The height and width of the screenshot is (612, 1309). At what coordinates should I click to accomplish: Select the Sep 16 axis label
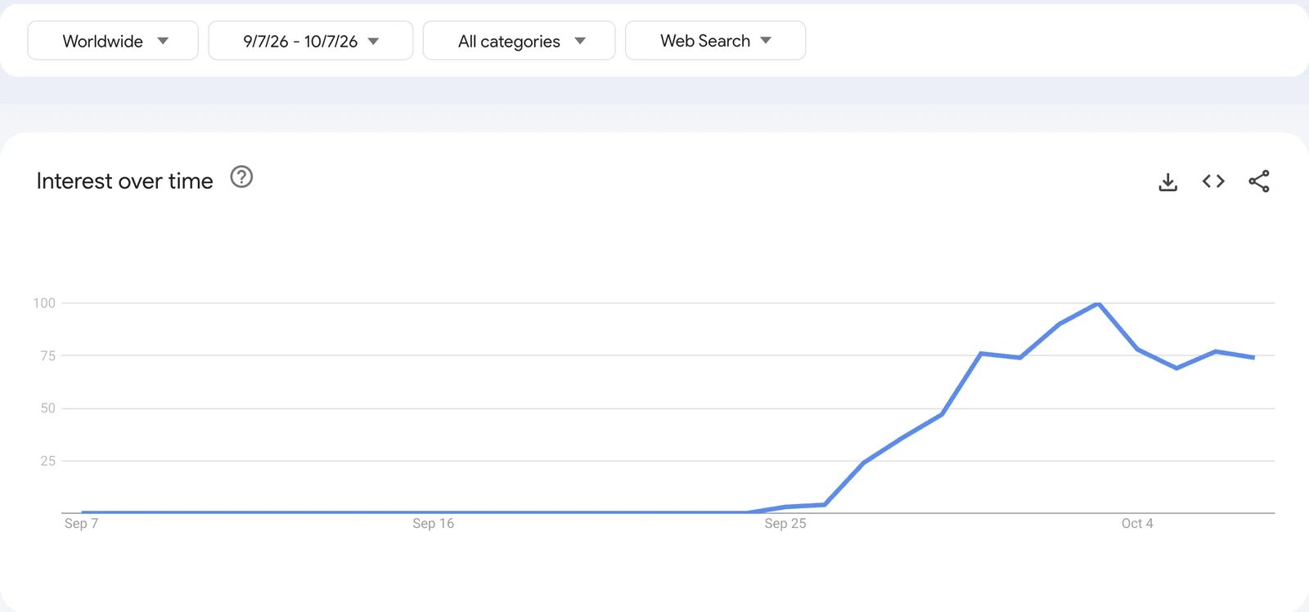(433, 524)
